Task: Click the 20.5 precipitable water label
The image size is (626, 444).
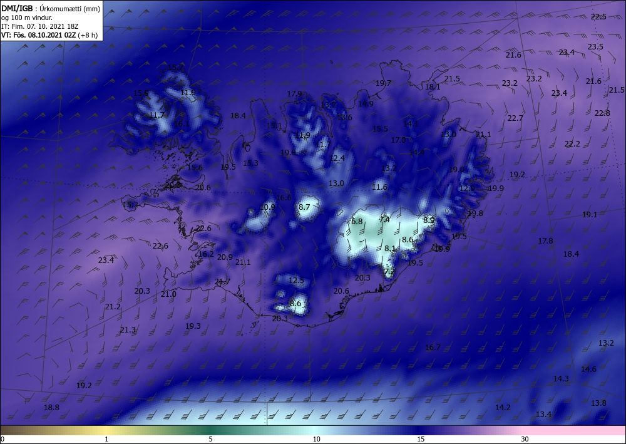Action: point(173,185)
